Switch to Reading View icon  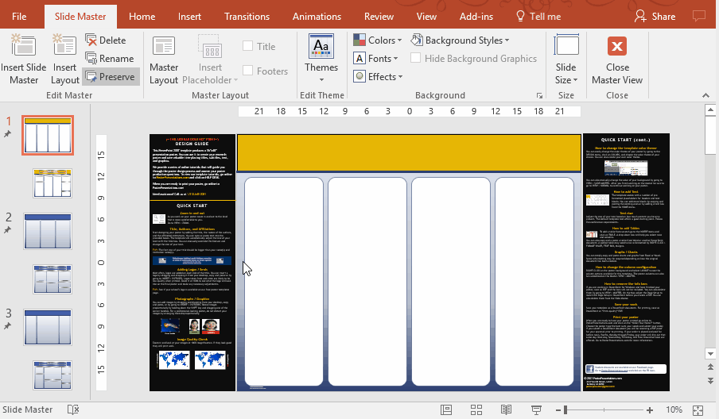(x=506, y=409)
